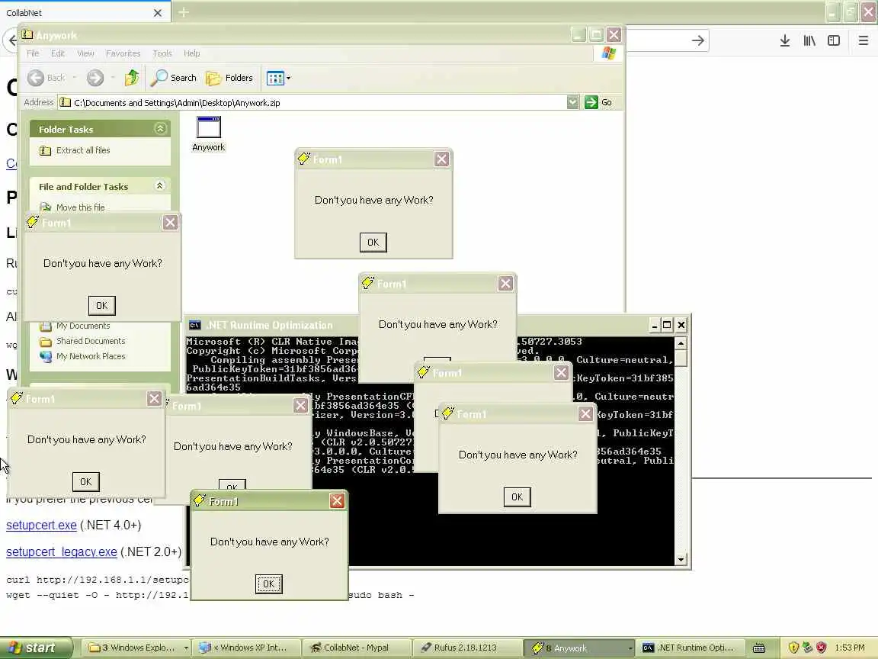Screen dimensions: 878x659
Task: Click the console icon in .NET Runtime Optimization title
Action: (x=195, y=325)
